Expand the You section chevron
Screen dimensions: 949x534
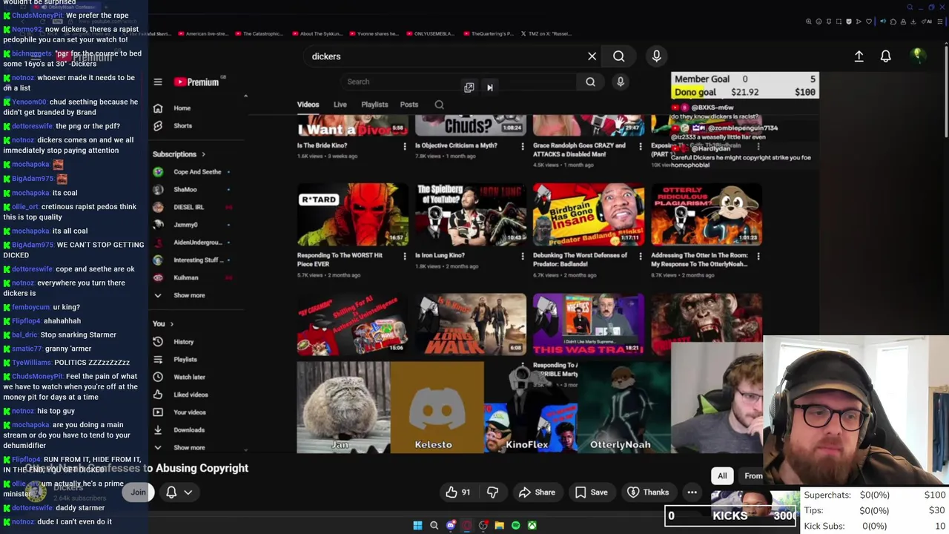coord(171,324)
